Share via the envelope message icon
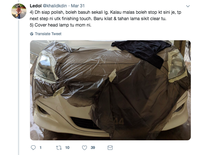 (110, 148)
